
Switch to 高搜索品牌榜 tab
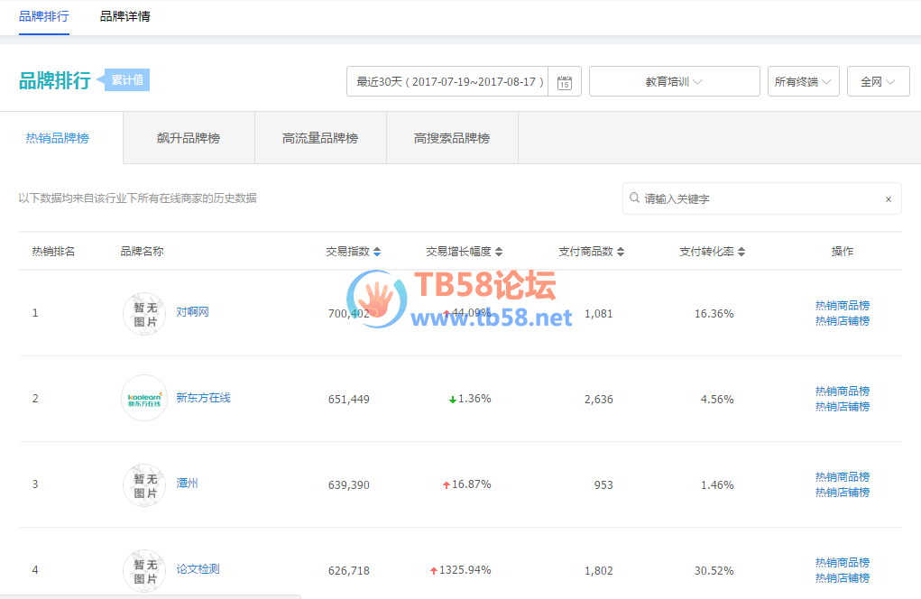pos(451,138)
